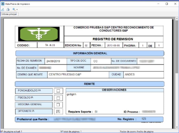179x133 pixels.
Task: Click the Fecha de Remision date value
Action: click(x=53, y=61)
